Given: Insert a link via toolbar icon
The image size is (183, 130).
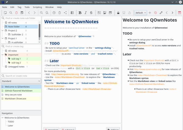Looking at the screenshot, I should click(99, 13).
